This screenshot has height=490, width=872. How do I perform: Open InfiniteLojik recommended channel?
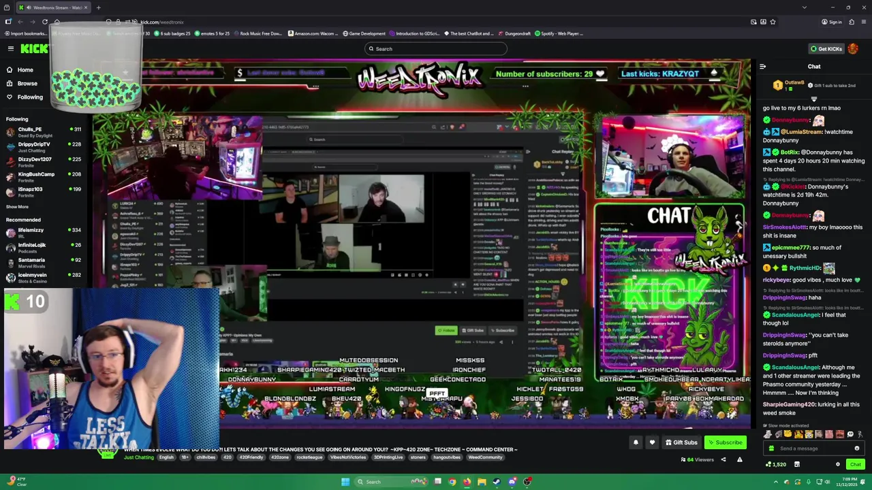[x=44, y=247]
